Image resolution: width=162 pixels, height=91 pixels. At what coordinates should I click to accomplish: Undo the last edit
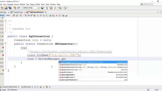coord(15,8)
